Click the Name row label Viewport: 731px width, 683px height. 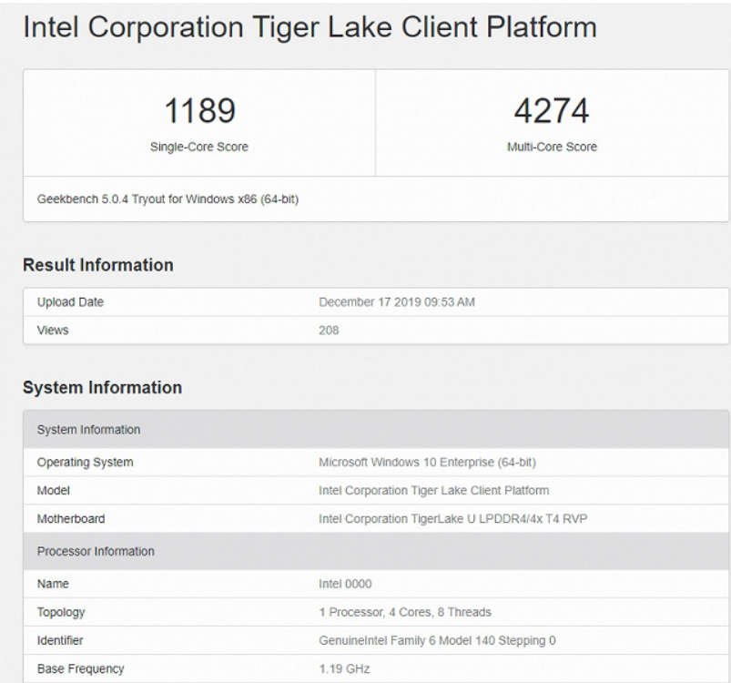(53, 584)
